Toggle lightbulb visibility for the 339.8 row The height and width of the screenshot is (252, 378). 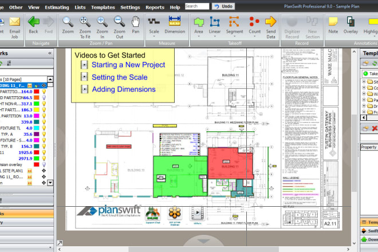[x=44, y=122]
